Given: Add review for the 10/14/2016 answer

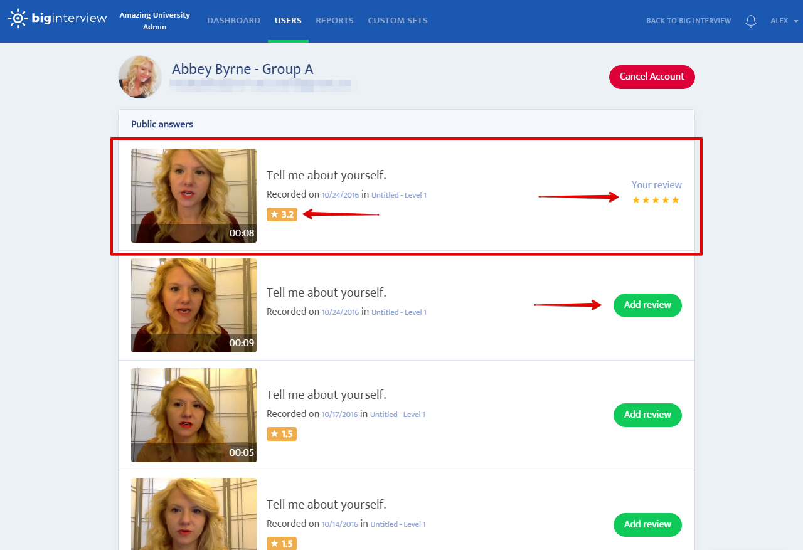Looking at the screenshot, I should coord(647,524).
